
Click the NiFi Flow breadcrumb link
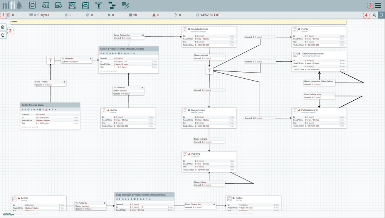[8, 215]
